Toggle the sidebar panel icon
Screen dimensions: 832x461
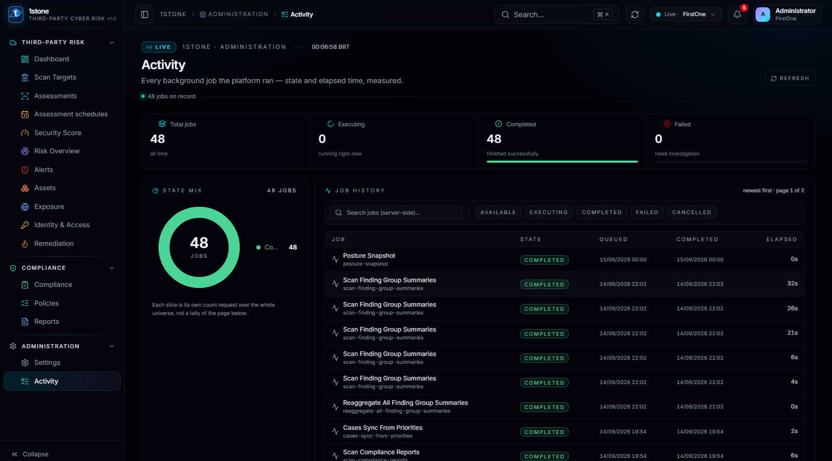click(x=145, y=15)
